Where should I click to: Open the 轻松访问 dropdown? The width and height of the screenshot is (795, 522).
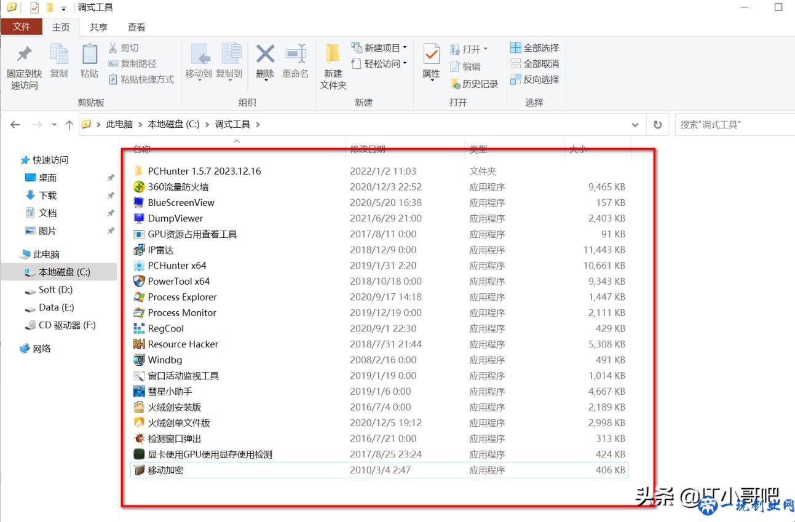[x=379, y=63]
